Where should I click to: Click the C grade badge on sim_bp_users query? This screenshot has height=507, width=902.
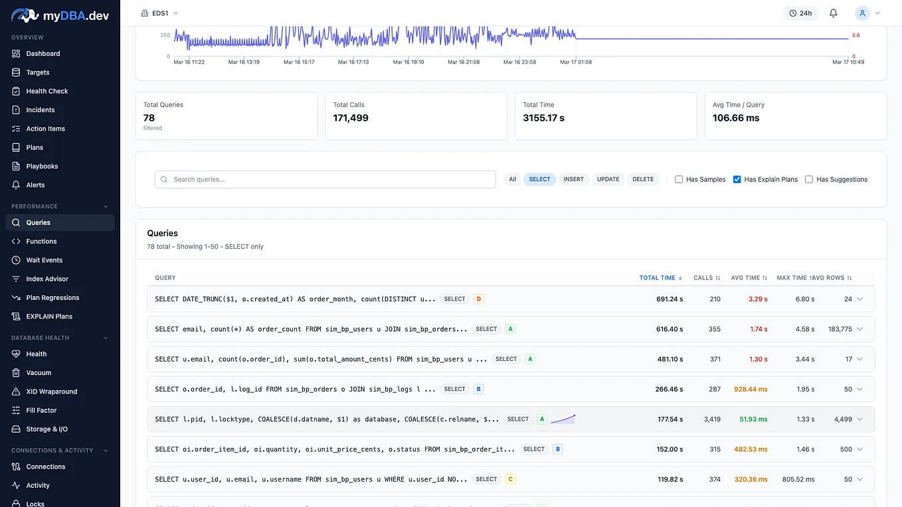click(510, 479)
